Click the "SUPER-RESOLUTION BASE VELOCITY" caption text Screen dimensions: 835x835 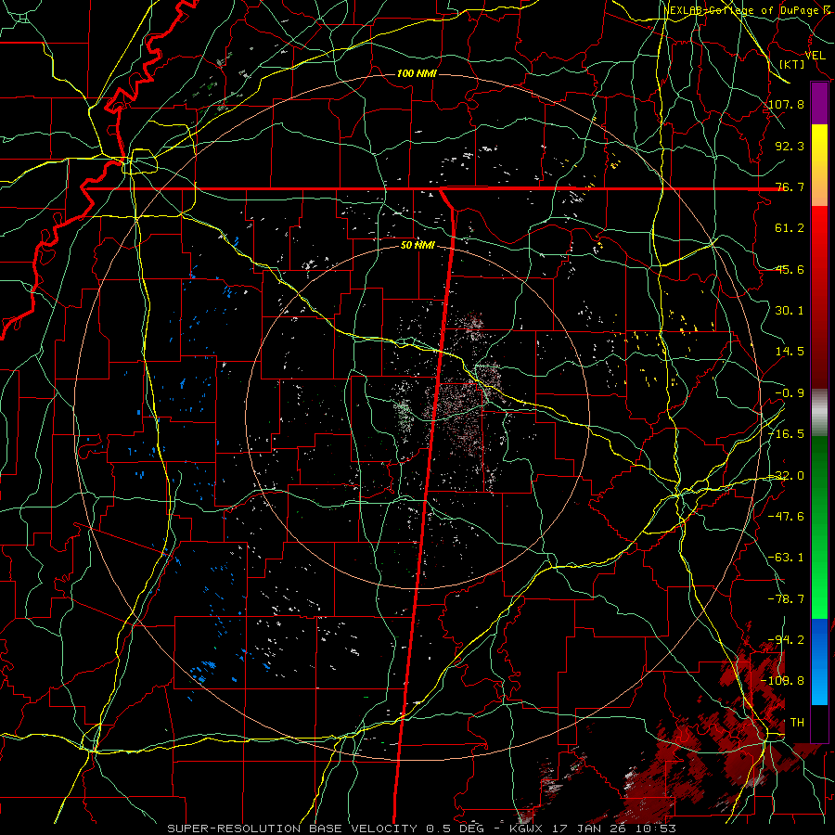(x=292, y=829)
